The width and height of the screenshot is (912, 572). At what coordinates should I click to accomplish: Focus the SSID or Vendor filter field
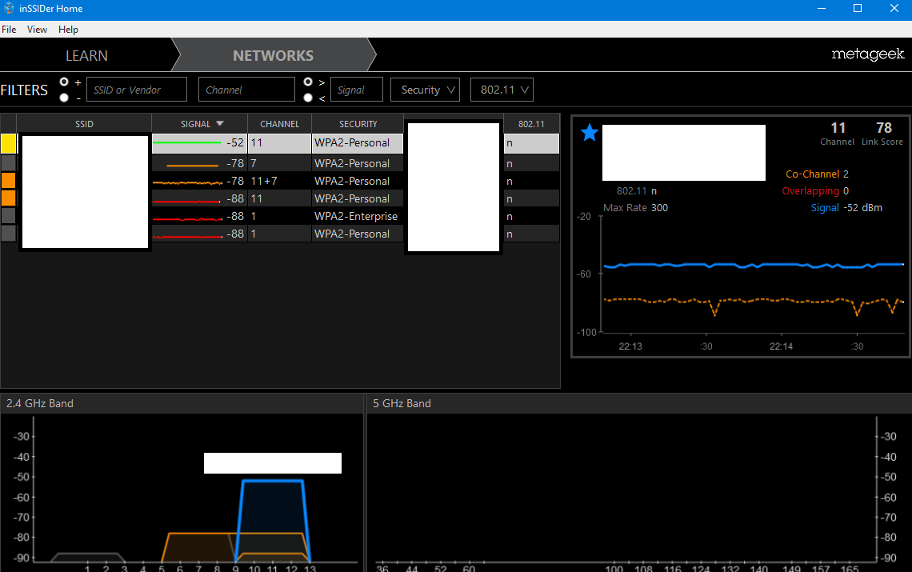coord(137,90)
